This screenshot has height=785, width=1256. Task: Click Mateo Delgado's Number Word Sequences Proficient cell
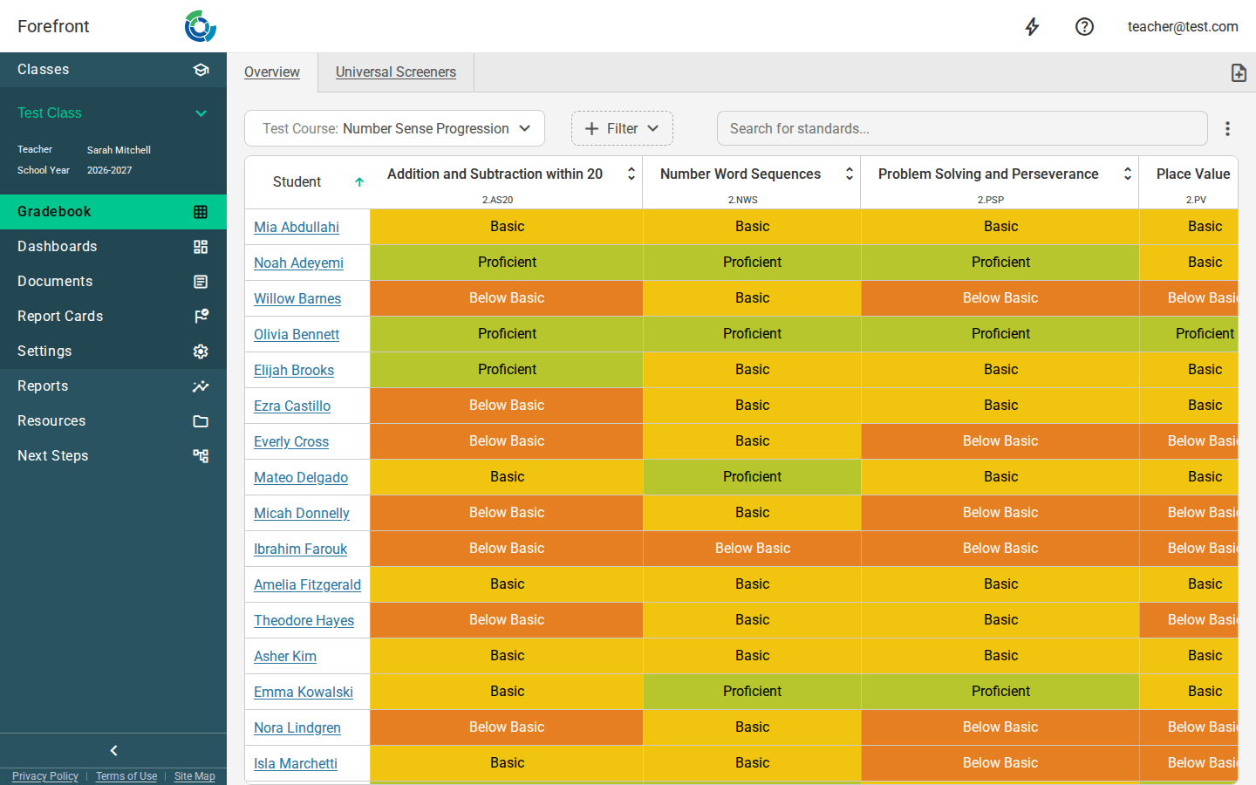[752, 477]
